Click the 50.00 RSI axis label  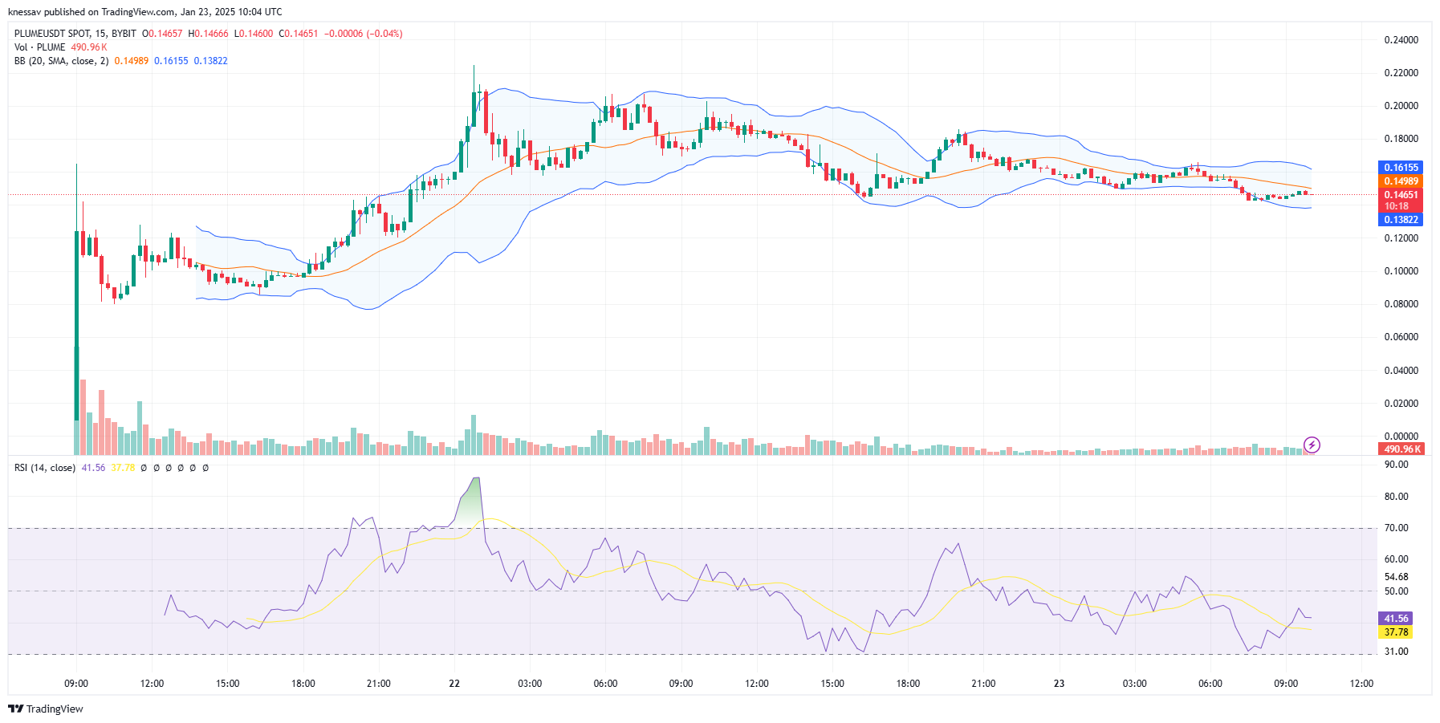tap(1397, 591)
